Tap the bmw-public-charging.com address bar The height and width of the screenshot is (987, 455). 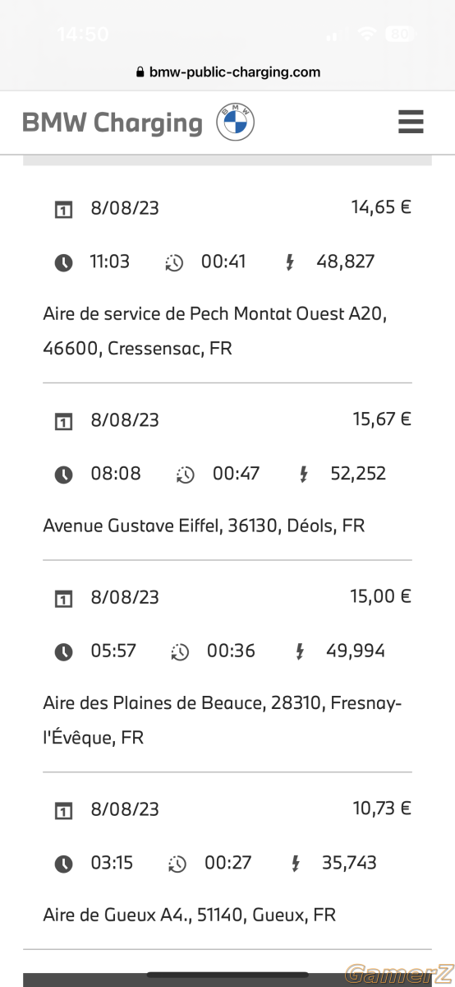pyautogui.click(x=227, y=72)
